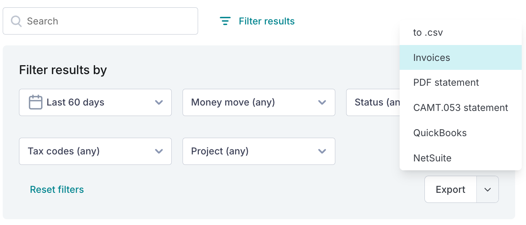Select Invoices from the export menu

coord(431,58)
